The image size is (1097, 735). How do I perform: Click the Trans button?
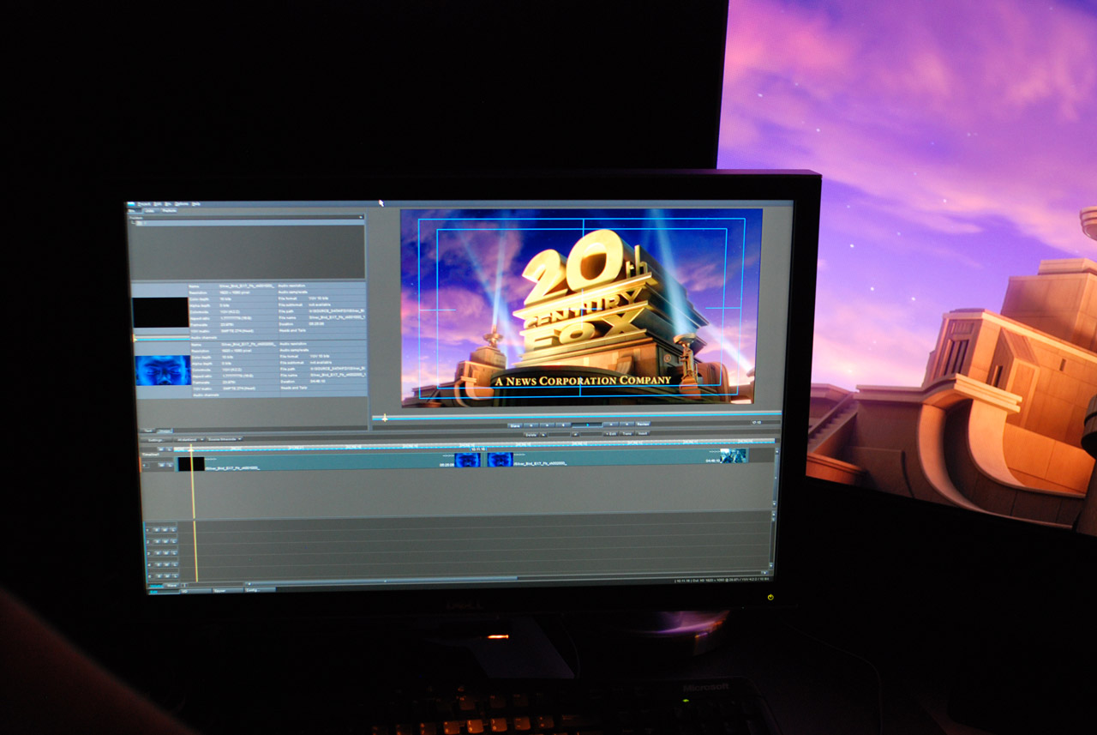click(626, 434)
